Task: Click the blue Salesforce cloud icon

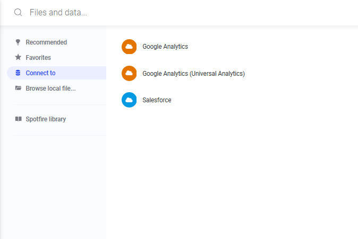Action: (129, 100)
